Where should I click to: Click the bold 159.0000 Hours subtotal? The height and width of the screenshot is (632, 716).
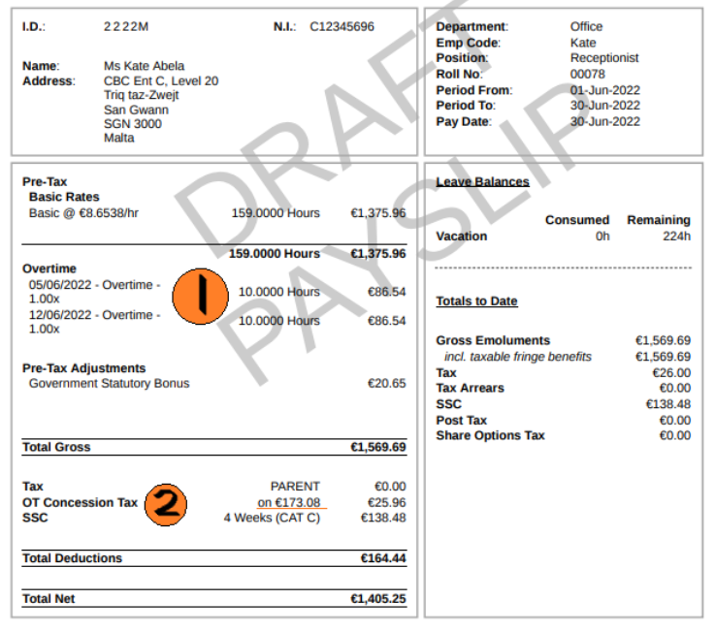[x=274, y=254]
